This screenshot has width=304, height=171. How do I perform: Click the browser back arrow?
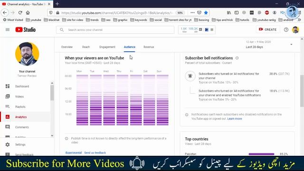pos(5,13)
